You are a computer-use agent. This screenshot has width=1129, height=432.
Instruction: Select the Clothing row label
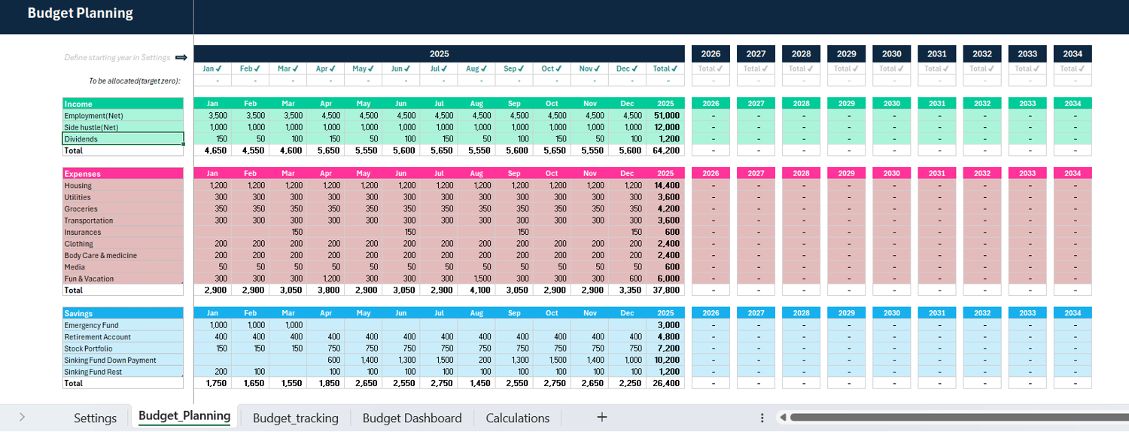123,244
